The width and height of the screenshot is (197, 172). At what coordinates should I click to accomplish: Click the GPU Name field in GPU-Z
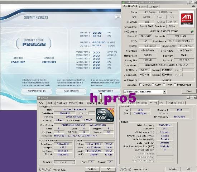pyautogui.click(x=158, y=12)
